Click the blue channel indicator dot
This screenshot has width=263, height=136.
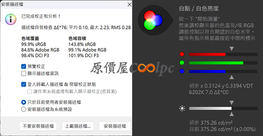point(182,71)
